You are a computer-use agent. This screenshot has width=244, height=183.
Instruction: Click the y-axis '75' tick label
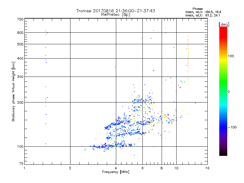pos(21,163)
